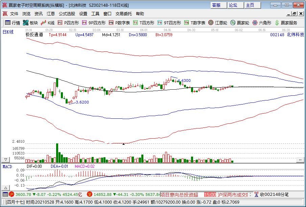Click the DEA=-0.01 reading
The height and width of the screenshot is (207, 306).
click(x=59, y=166)
